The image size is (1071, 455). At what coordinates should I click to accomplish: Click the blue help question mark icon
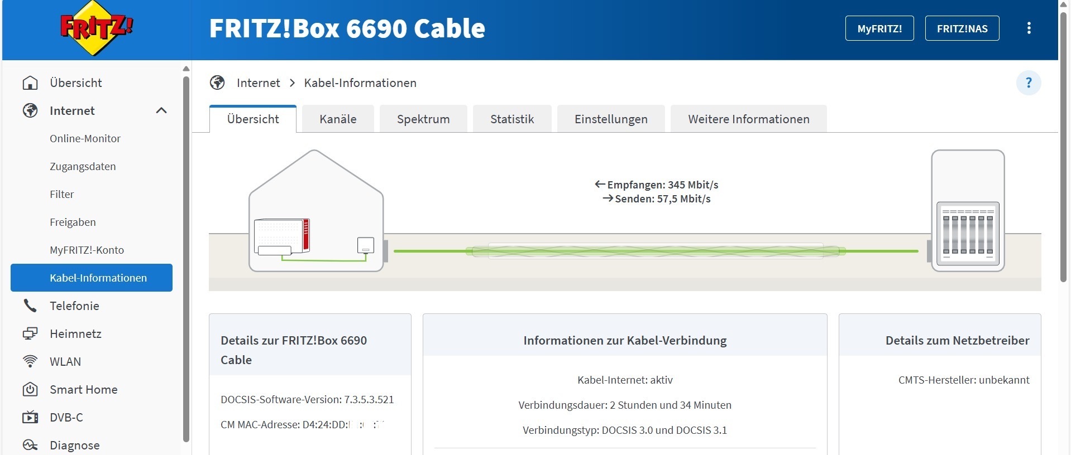pyautogui.click(x=1029, y=83)
